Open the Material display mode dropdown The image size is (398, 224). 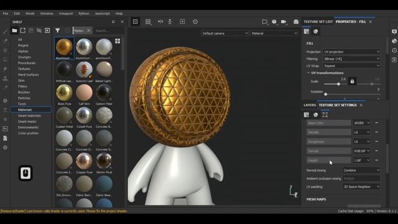click(x=274, y=33)
